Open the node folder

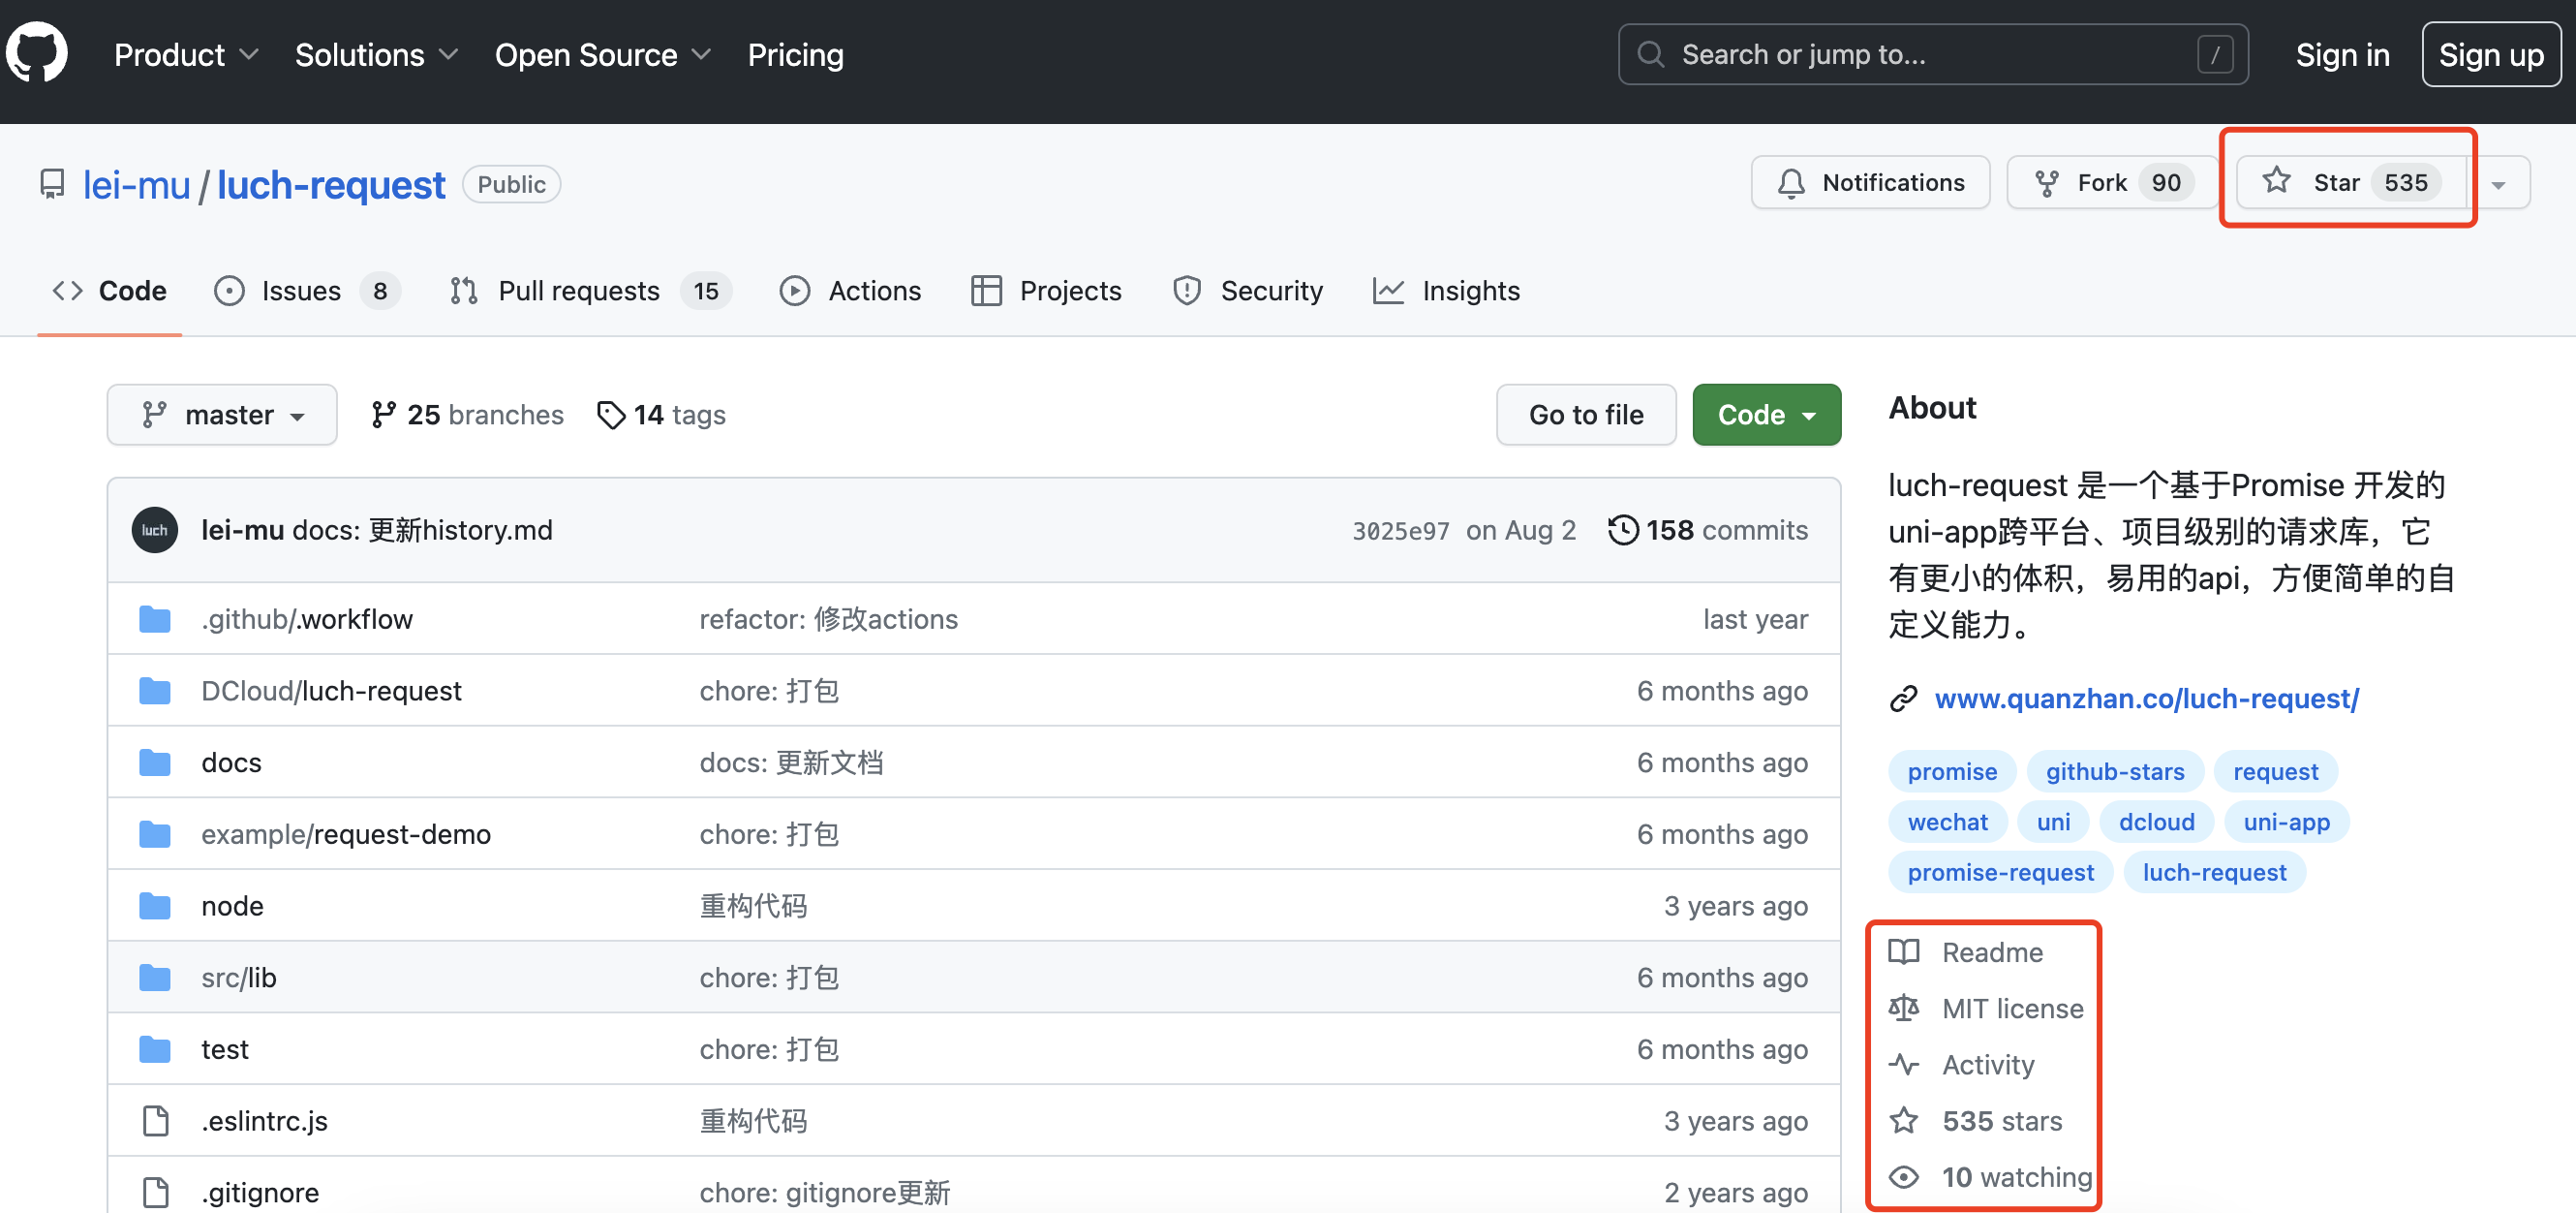click(232, 906)
